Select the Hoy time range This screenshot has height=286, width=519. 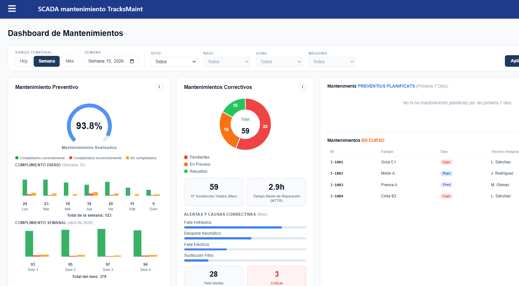(24, 61)
